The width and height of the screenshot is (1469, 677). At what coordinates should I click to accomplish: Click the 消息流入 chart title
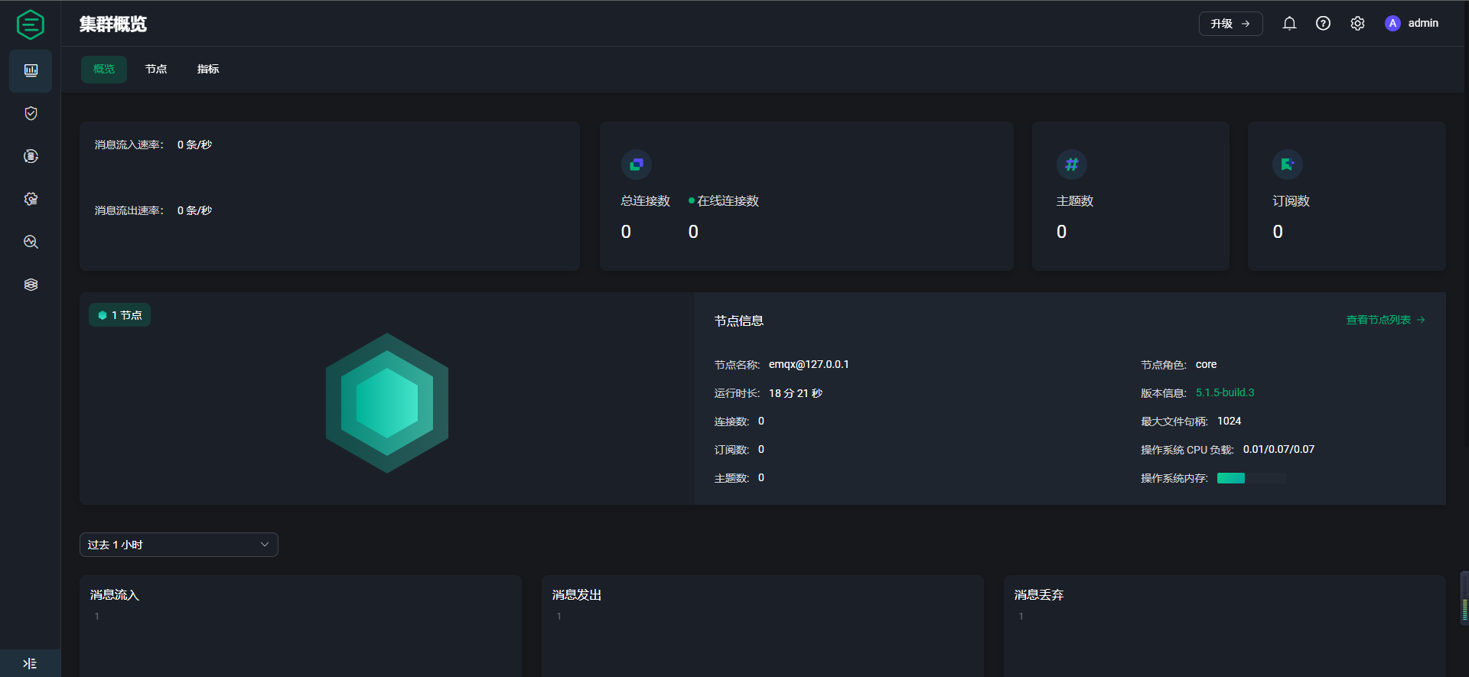coord(115,594)
